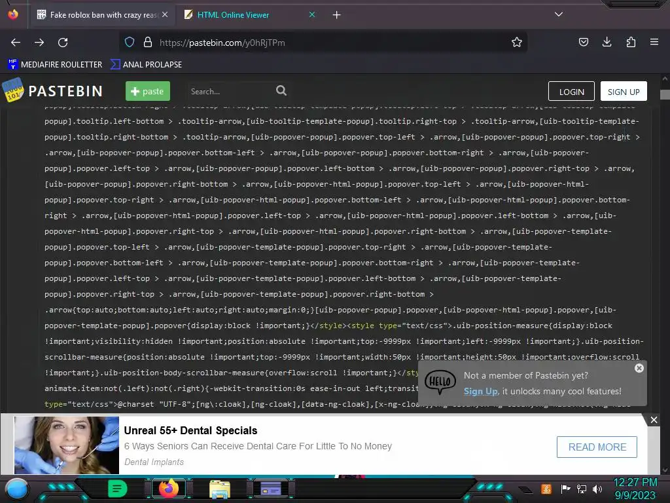
Task: Open the Firefox logo button in title bar
Action: pyautogui.click(x=13, y=14)
